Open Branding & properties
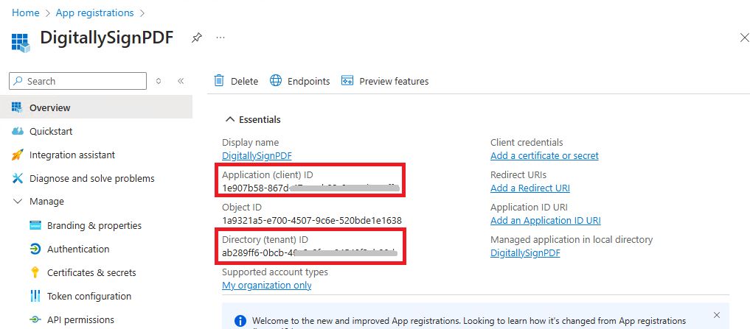The image size is (750, 329). coord(94,225)
